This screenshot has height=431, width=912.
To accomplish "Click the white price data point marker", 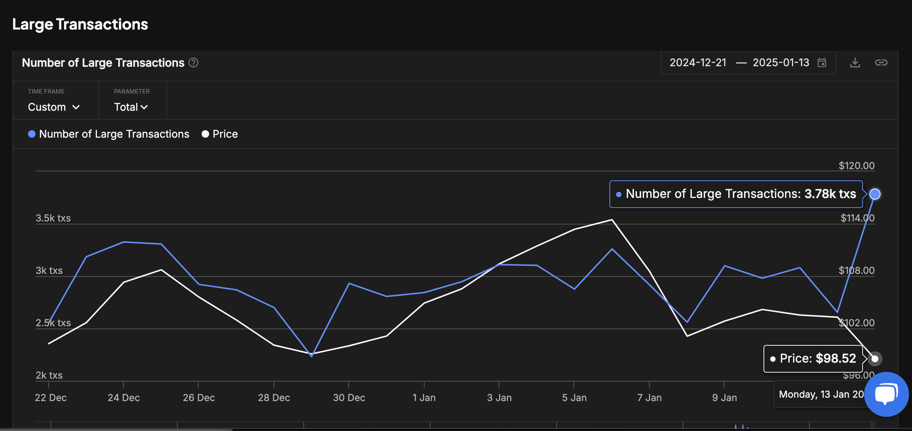I will 875,358.
